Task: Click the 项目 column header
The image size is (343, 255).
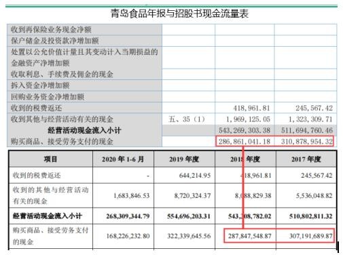Action: tap(50, 159)
